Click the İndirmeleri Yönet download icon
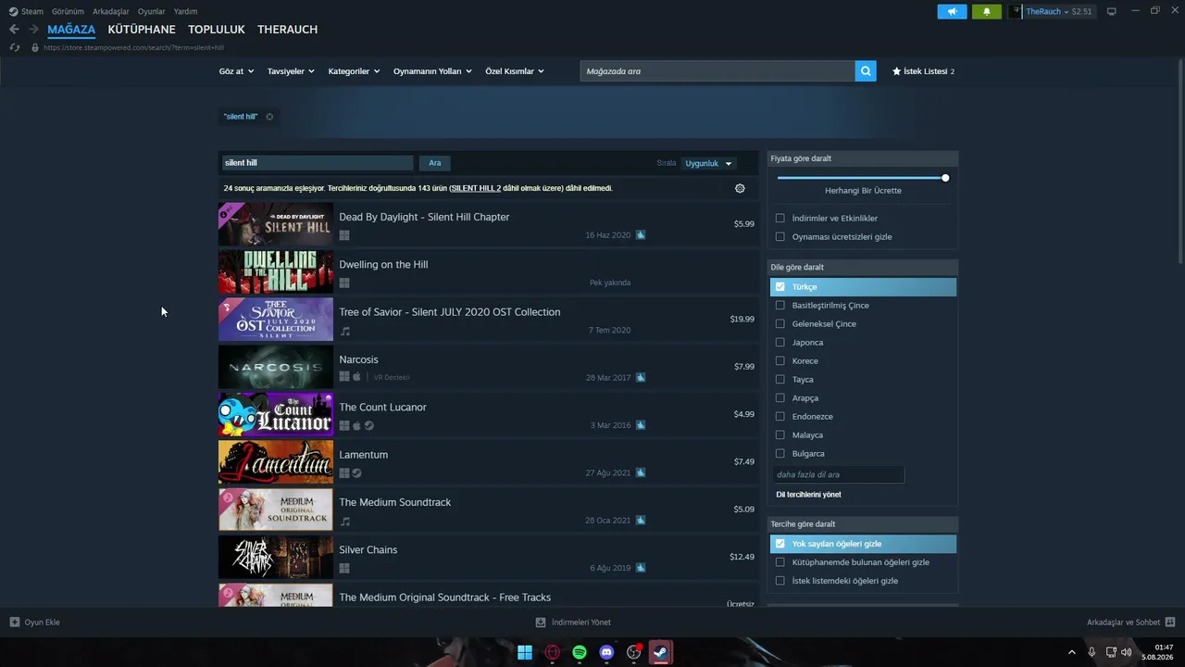1185x667 pixels. pos(541,623)
